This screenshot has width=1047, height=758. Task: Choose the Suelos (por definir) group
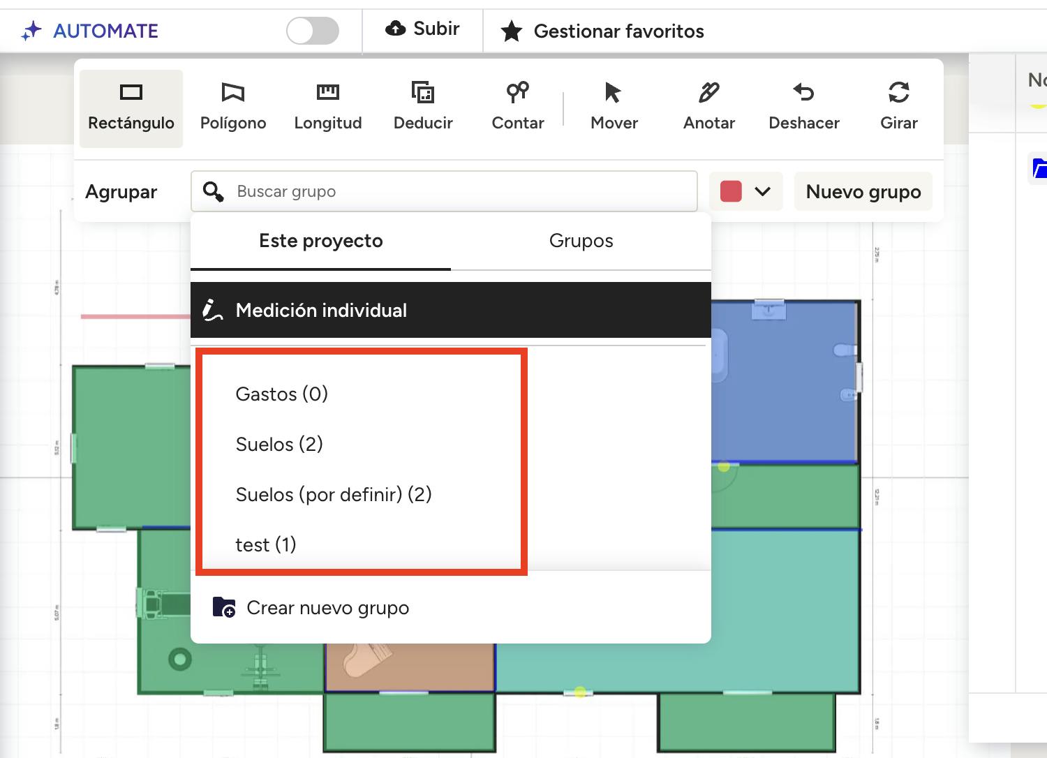coord(334,494)
